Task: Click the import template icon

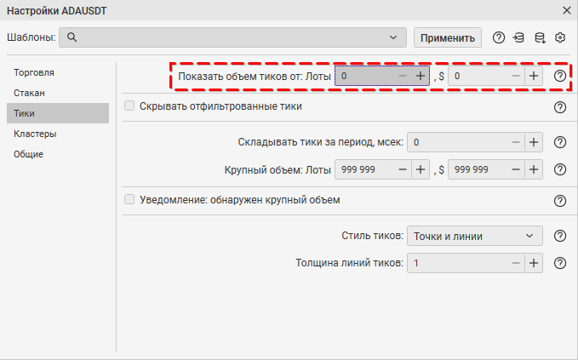Action: [x=518, y=37]
